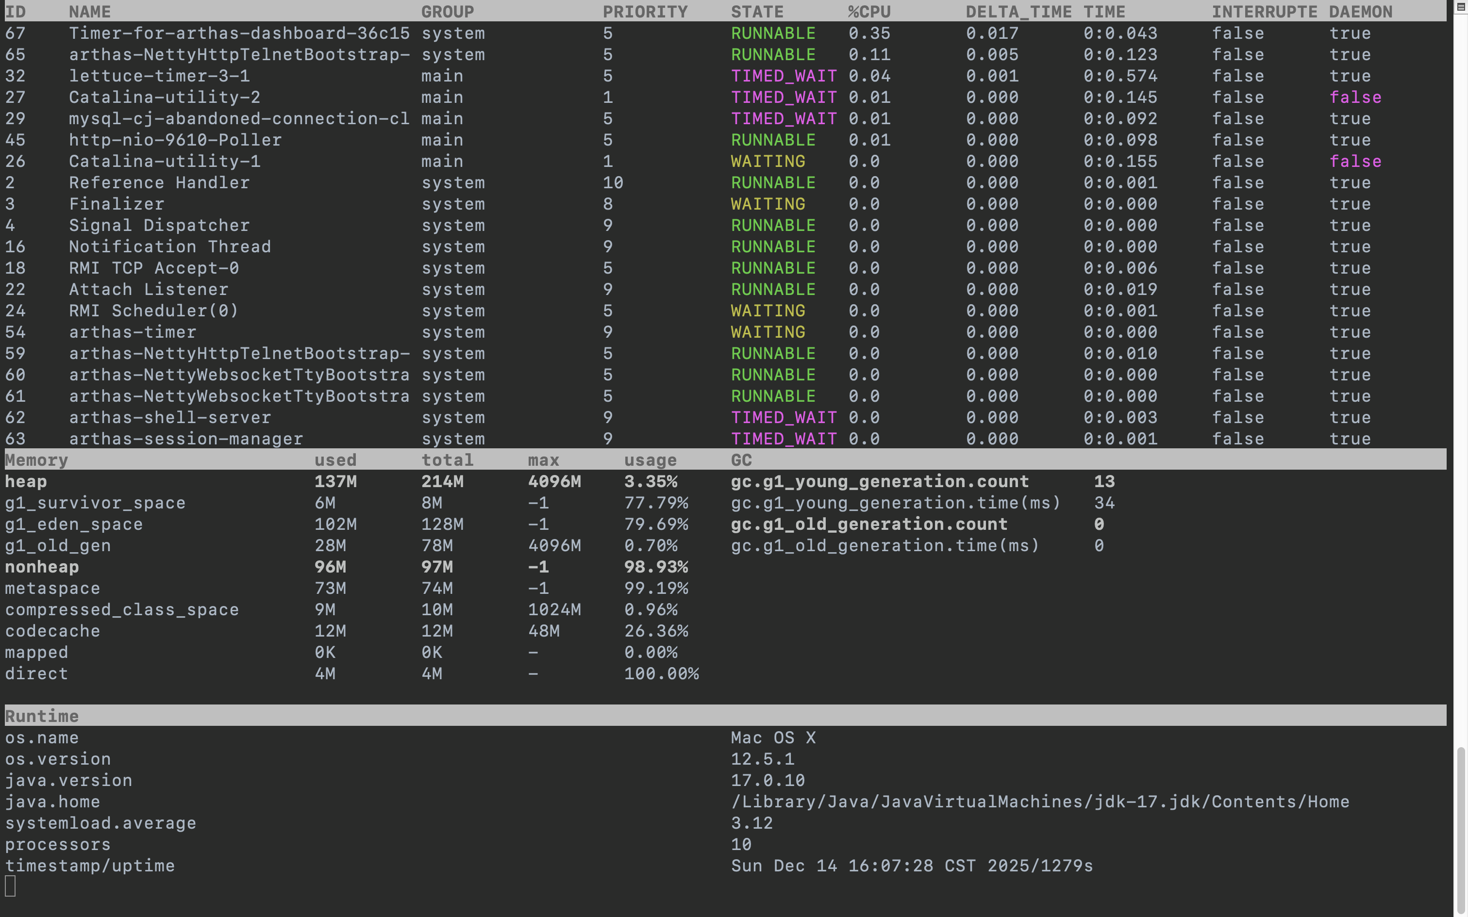The width and height of the screenshot is (1468, 917).
Task: Click the DAEMON column header
Action: pyautogui.click(x=1360, y=12)
